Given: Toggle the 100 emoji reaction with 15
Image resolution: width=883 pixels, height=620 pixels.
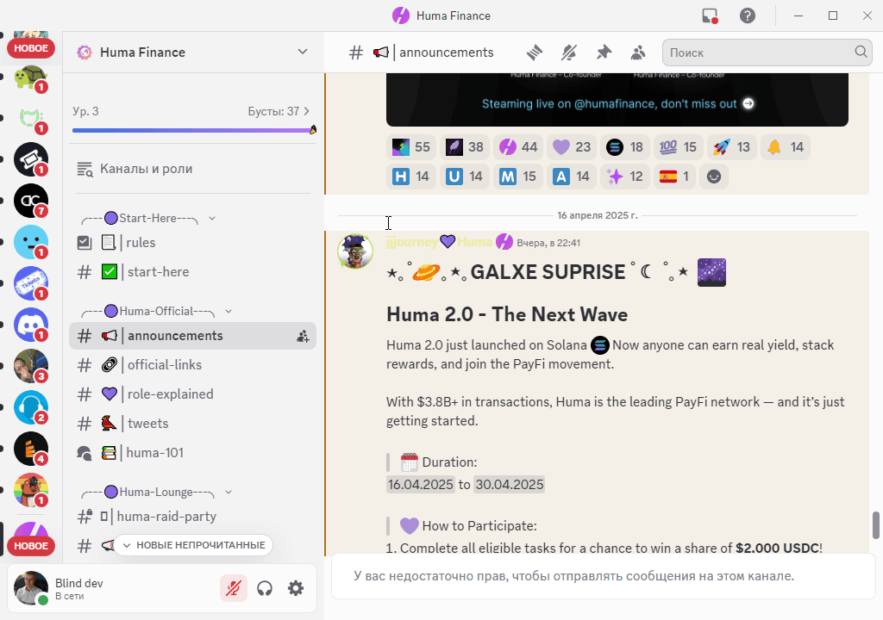Looking at the screenshot, I should coord(679,147).
